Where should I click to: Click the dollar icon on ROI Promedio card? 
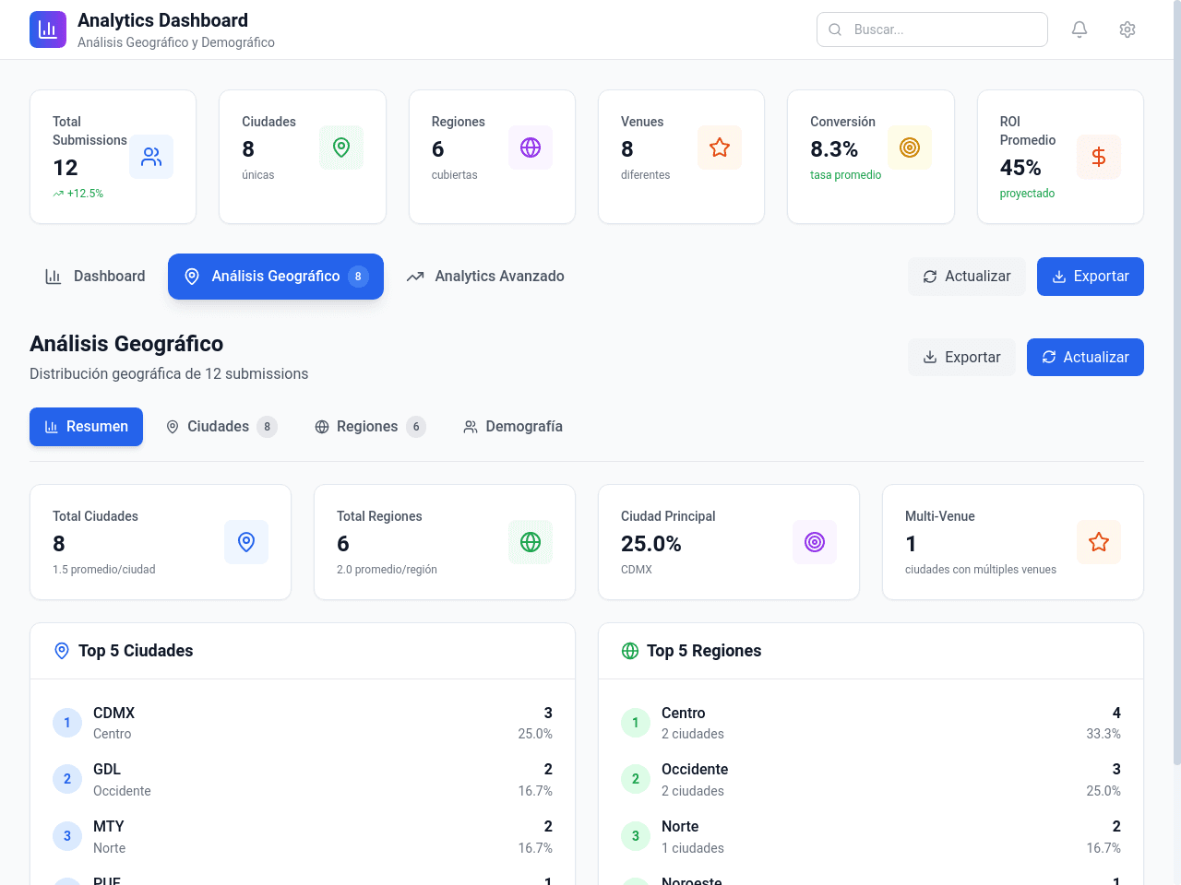(1099, 157)
